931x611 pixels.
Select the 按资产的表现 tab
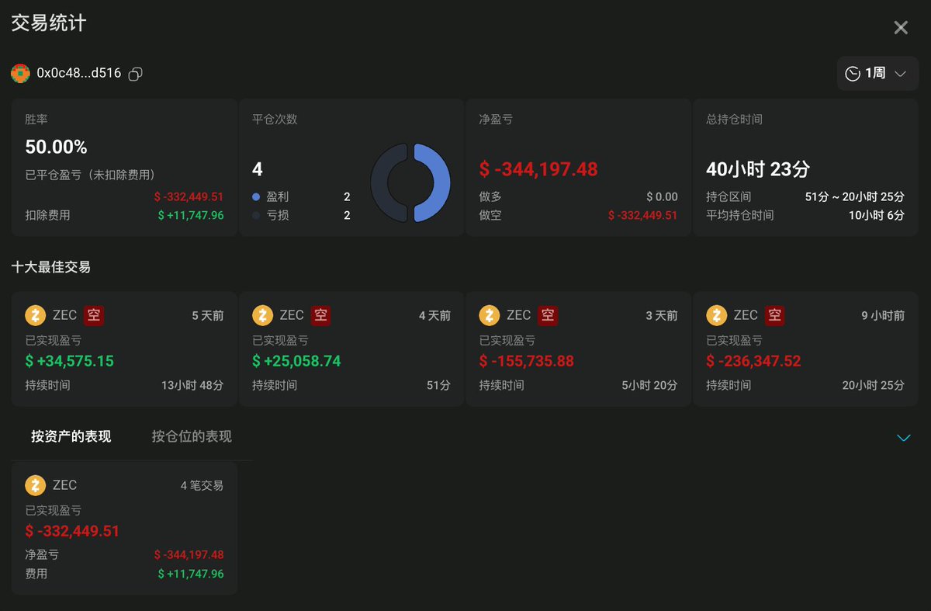[x=71, y=436]
